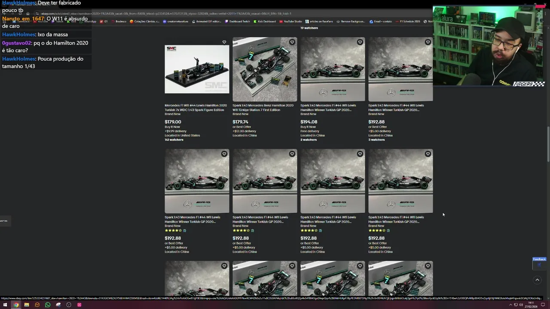
Task: Add the $179.00 SMC Hamilton listing to watchlist
Action: tap(224, 42)
